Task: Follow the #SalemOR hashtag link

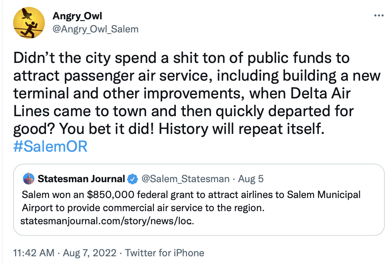Action: point(51,147)
